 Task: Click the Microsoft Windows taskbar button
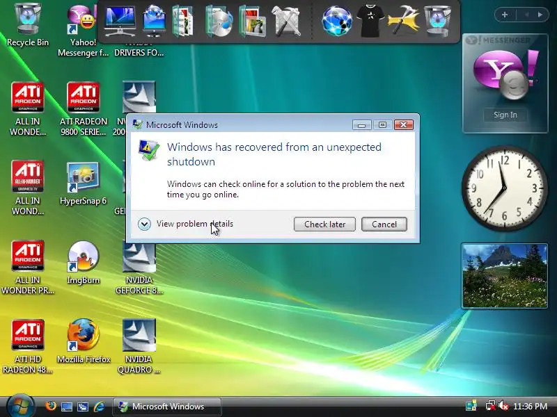tap(167, 407)
